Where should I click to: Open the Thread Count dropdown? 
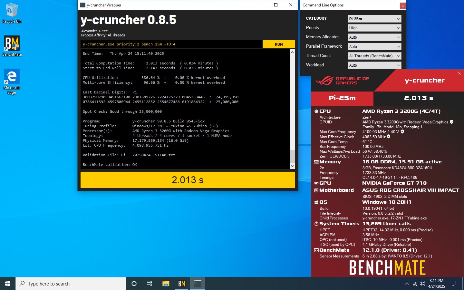click(x=374, y=56)
